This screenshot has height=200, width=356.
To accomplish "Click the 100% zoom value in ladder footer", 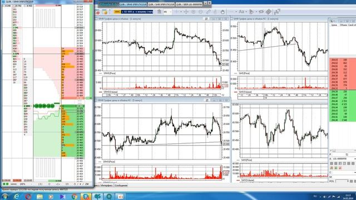I will (x=22, y=184).
